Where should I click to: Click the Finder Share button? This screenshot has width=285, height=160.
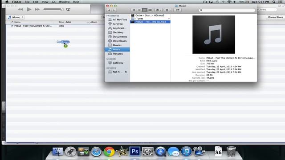pos(177,10)
